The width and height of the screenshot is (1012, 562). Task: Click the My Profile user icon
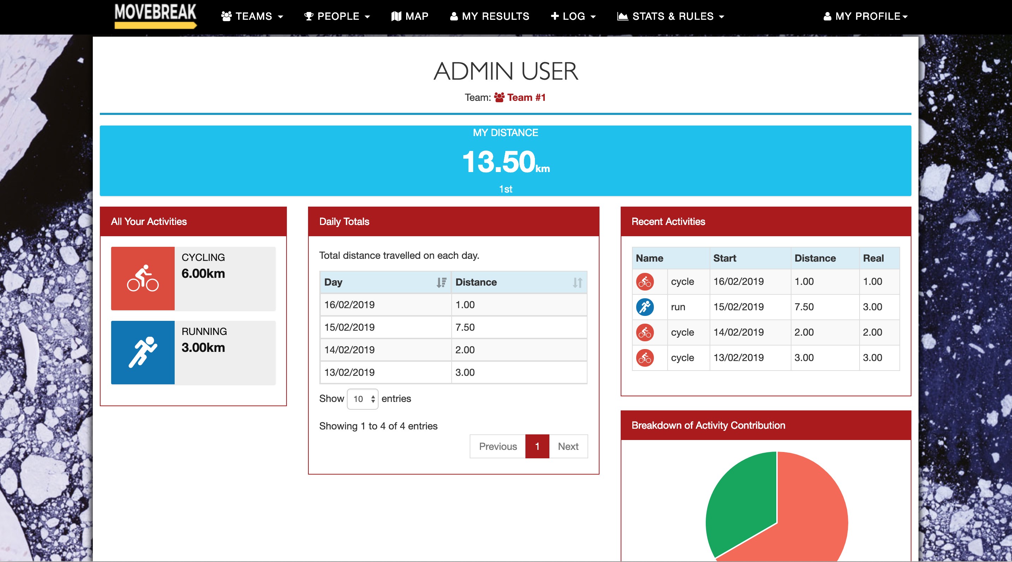[827, 16]
